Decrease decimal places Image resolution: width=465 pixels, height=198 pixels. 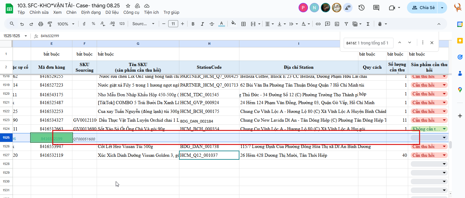coord(103,24)
